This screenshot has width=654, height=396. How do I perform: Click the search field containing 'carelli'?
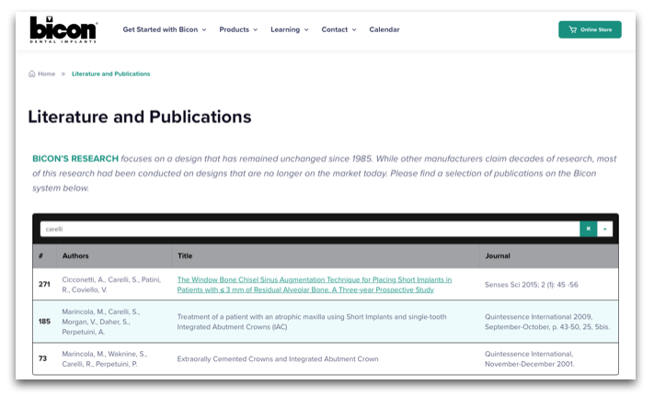point(308,229)
